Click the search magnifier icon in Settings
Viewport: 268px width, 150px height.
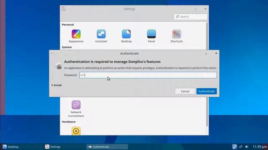[x=178, y=17]
